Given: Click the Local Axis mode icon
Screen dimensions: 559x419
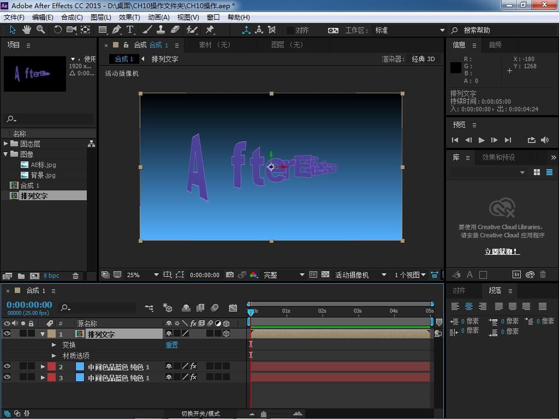Looking at the screenshot, I should point(246,30).
